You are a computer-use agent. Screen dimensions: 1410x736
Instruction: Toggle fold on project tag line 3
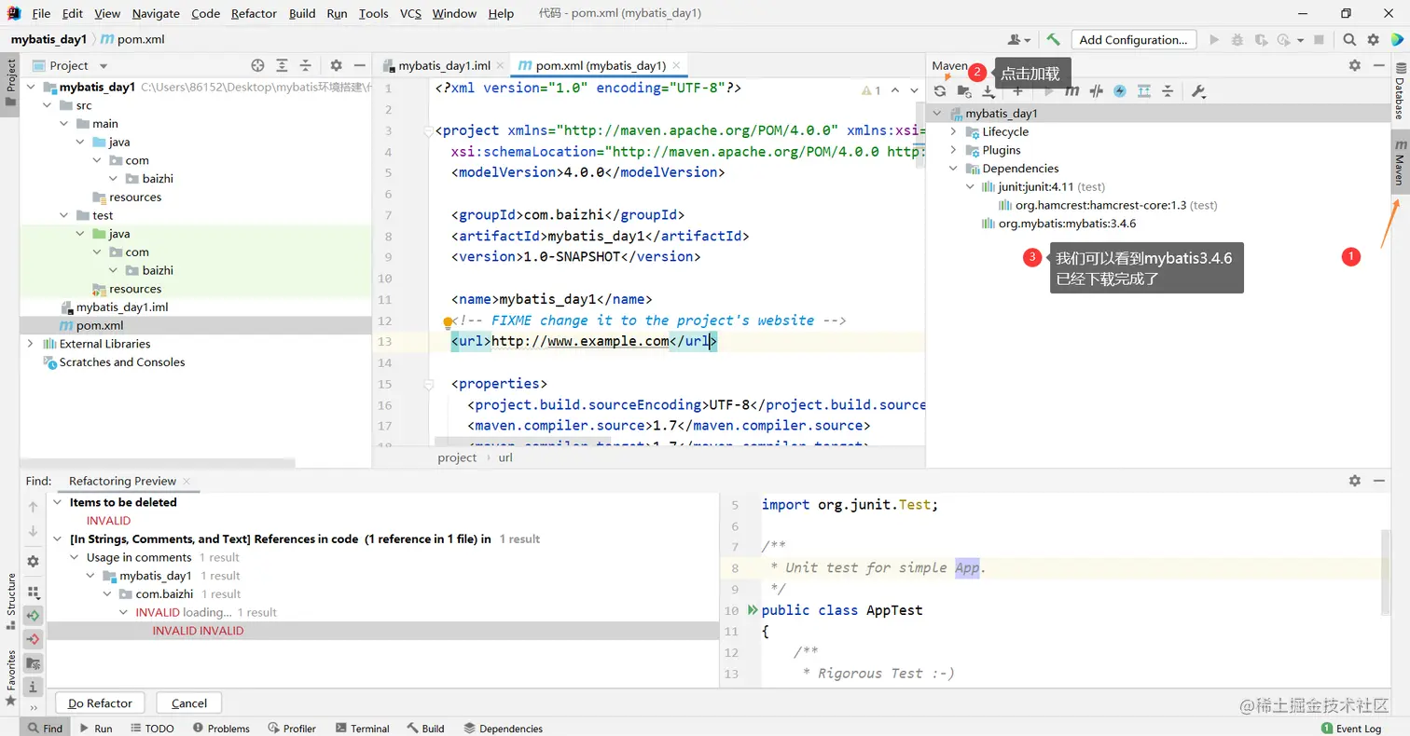point(428,130)
